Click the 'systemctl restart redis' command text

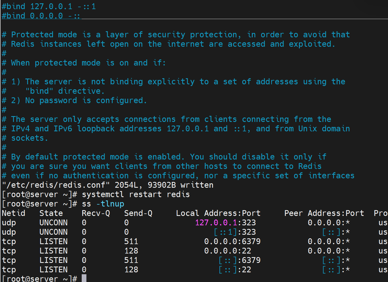click(136, 194)
